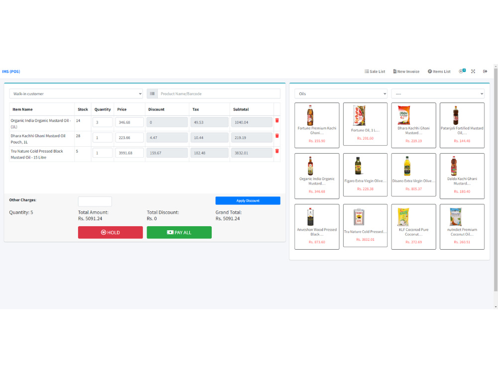
Task: Add Fortune Oil, 1 L product card
Action: (x=365, y=124)
